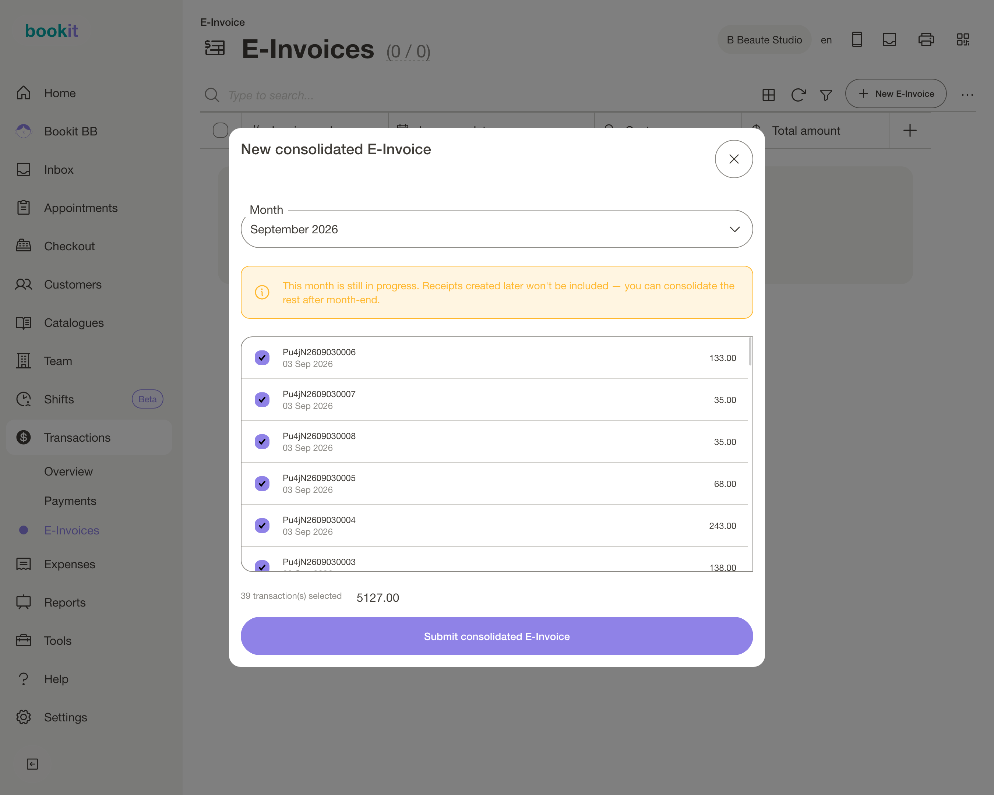Switch the table grid layout icon
This screenshot has width=994, height=795.
coord(769,95)
